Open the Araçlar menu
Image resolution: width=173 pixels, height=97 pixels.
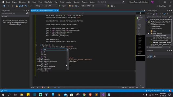69,2
